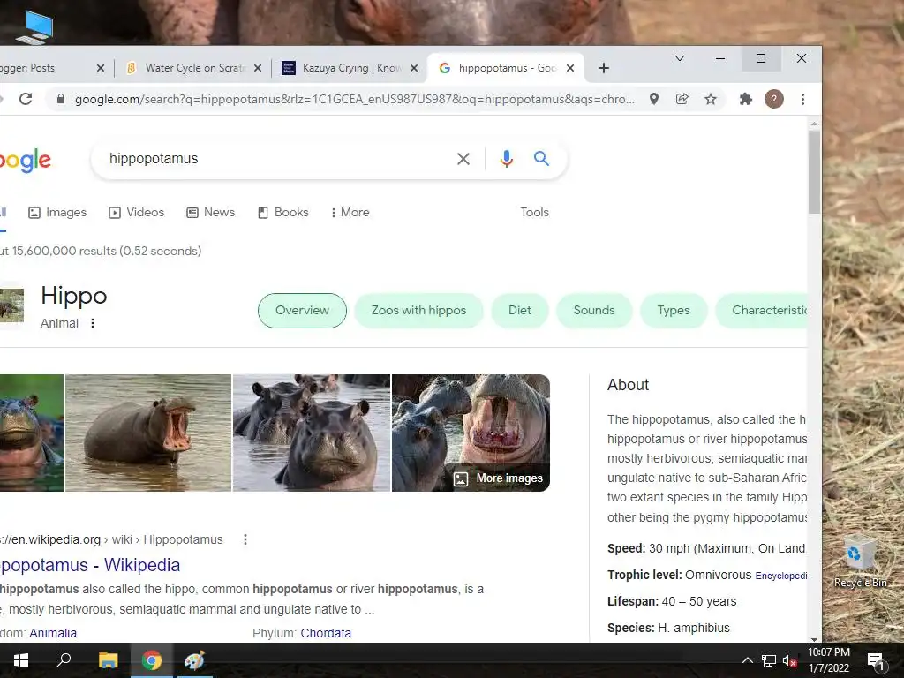Select the Recycle Bin desktop icon

[x=860, y=562]
